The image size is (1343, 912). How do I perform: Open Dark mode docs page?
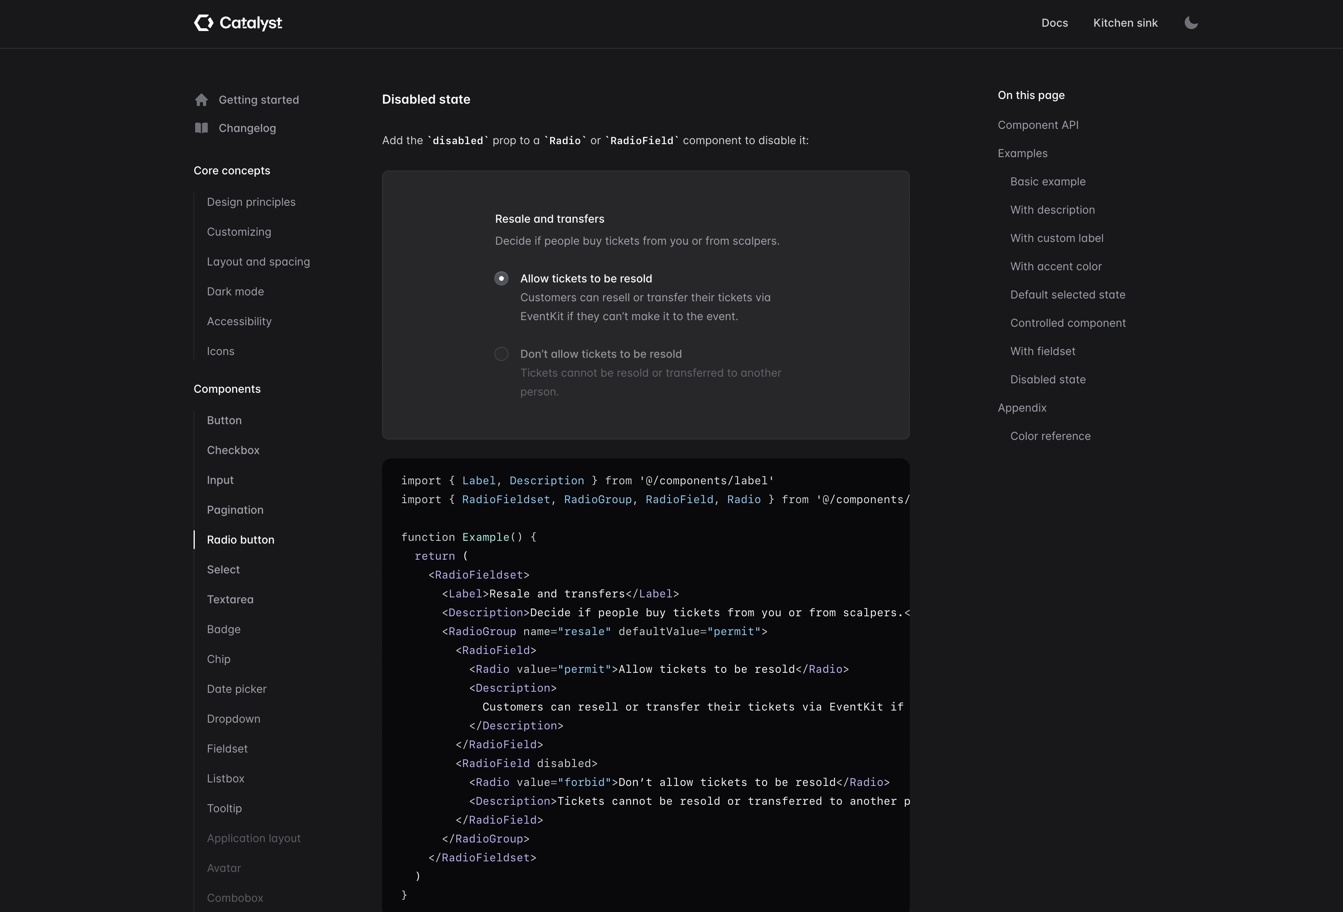tap(236, 292)
